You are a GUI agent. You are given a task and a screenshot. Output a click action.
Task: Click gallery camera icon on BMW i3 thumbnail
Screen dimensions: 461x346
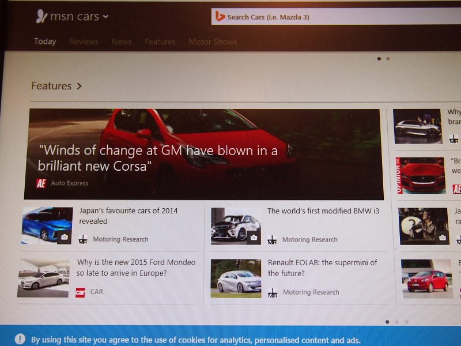[254, 238]
